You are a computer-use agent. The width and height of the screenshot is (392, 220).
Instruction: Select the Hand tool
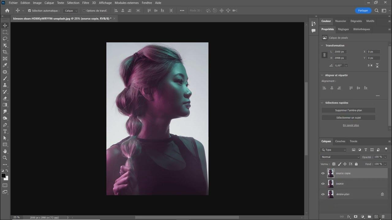click(x=5, y=151)
